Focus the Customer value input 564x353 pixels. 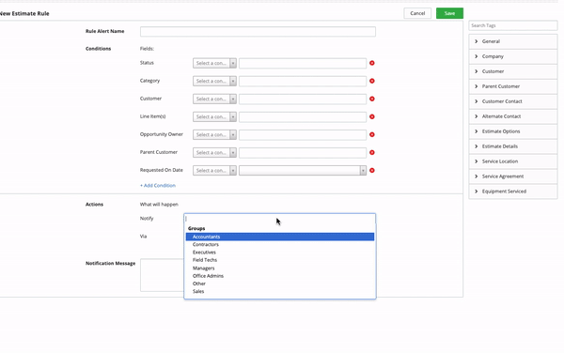pos(303,100)
